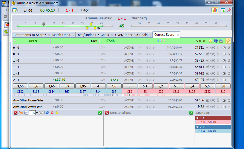Click the blue shield icon
The height and width of the screenshot is (149, 244).
pyautogui.click(x=47, y=113)
